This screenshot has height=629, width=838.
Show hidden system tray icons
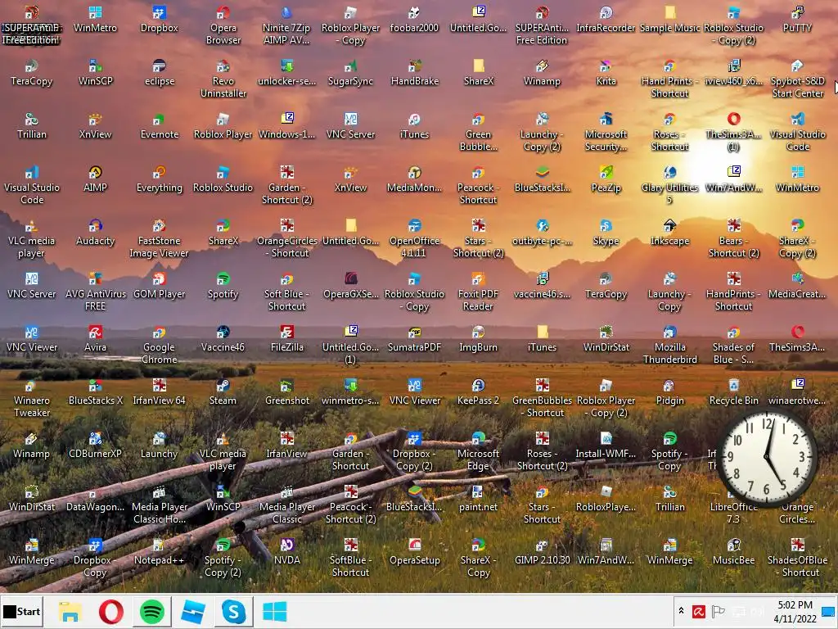(x=681, y=611)
